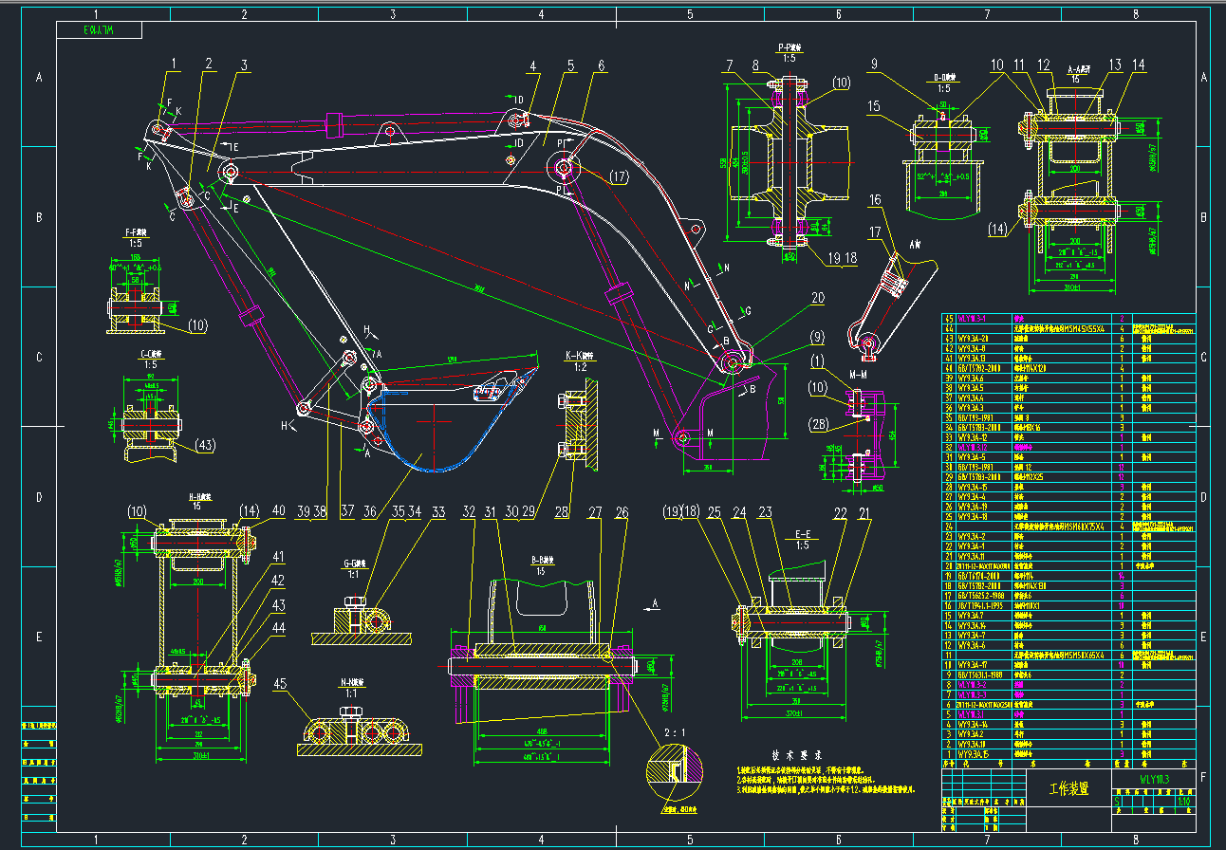Click parenthesized callout '(14)' beside A-A section

(996, 229)
